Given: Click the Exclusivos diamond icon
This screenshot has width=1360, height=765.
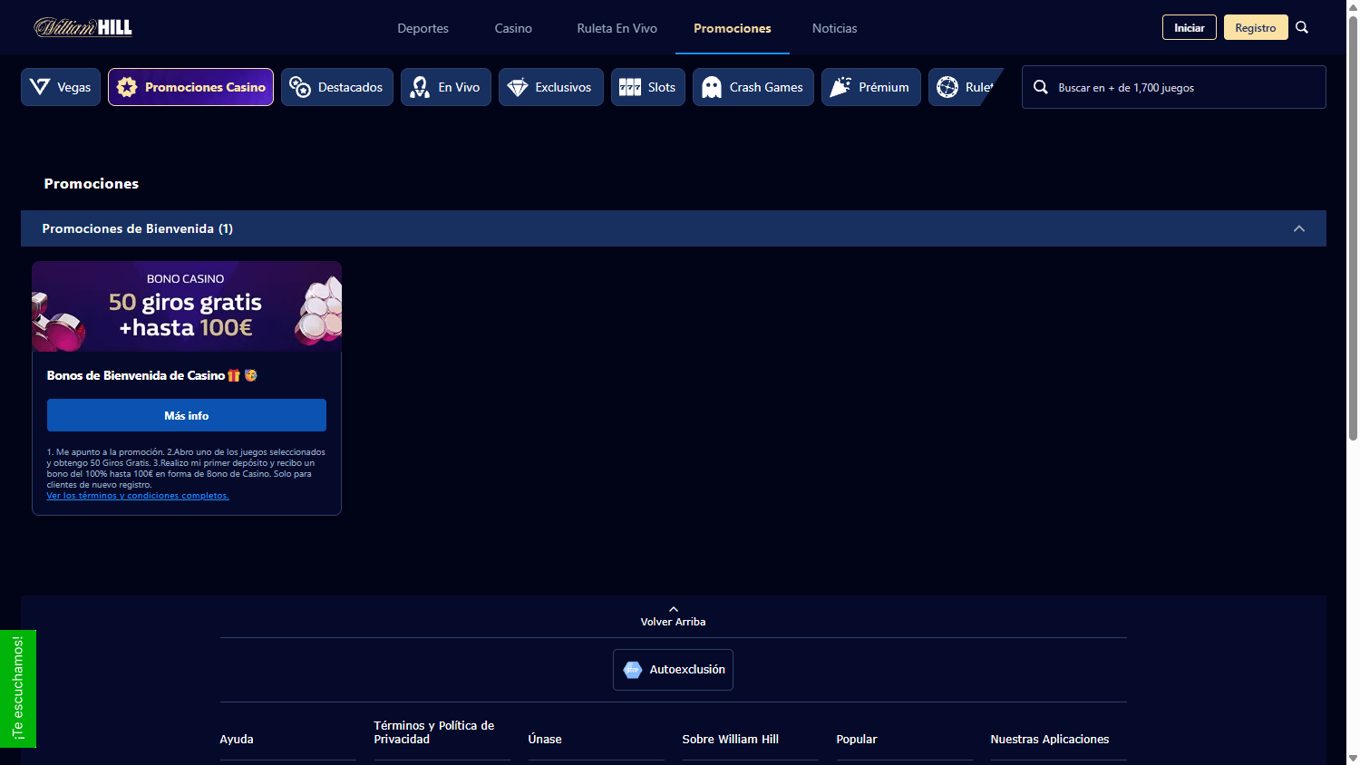Looking at the screenshot, I should click(x=518, y=87).
